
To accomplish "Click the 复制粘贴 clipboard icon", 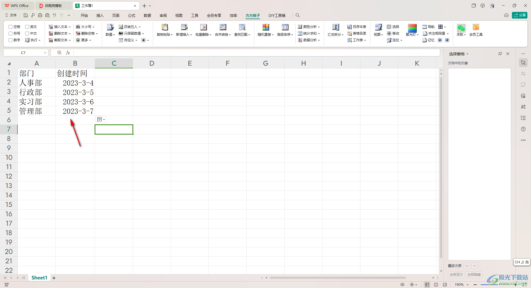I will [x=165, y=27].
